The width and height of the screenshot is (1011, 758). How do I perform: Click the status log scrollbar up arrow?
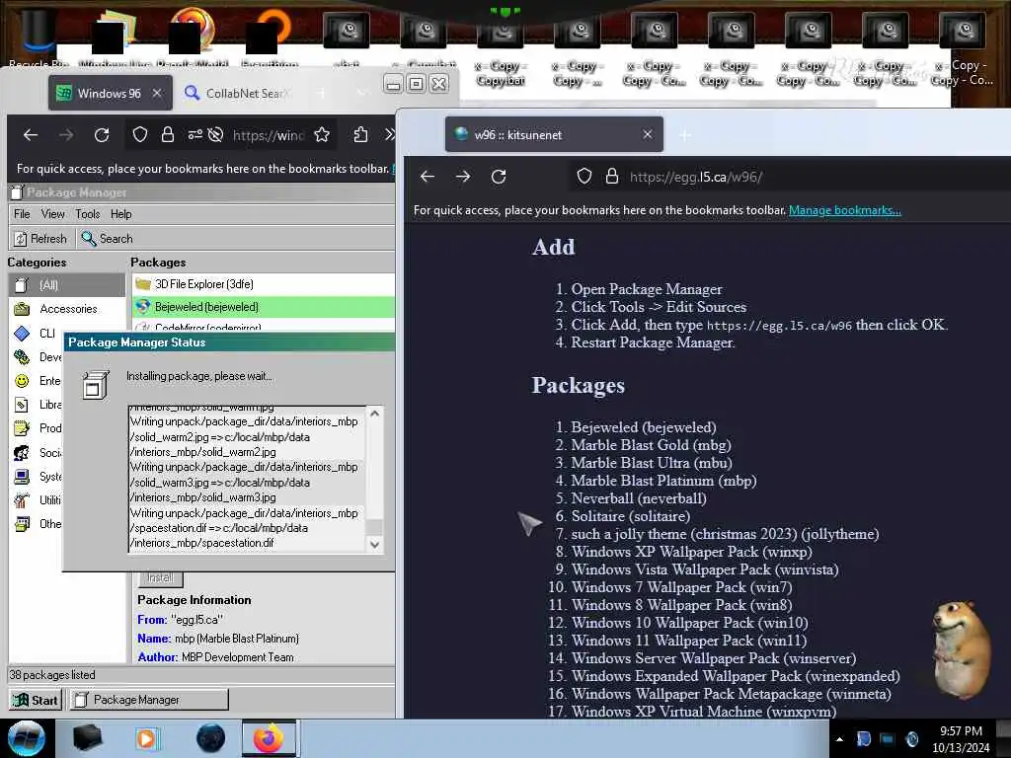[x=374, y=414]
